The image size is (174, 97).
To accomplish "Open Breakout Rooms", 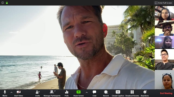I will click(x=132, y=93).
